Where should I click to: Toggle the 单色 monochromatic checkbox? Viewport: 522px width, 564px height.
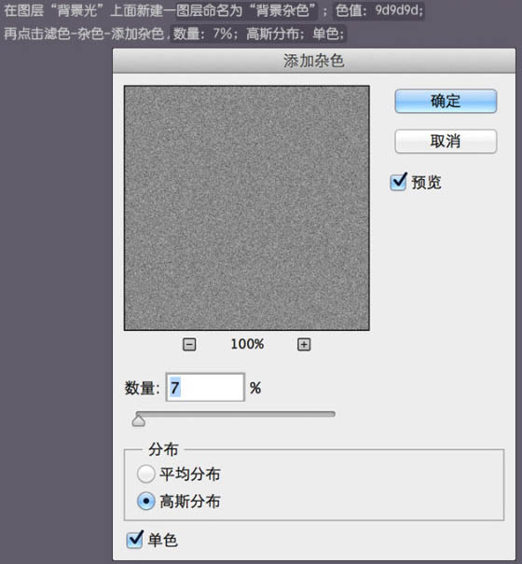pyautogui.click(x=135, y=540)
